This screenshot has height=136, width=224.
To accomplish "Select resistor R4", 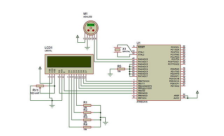I will coord(87,127).
